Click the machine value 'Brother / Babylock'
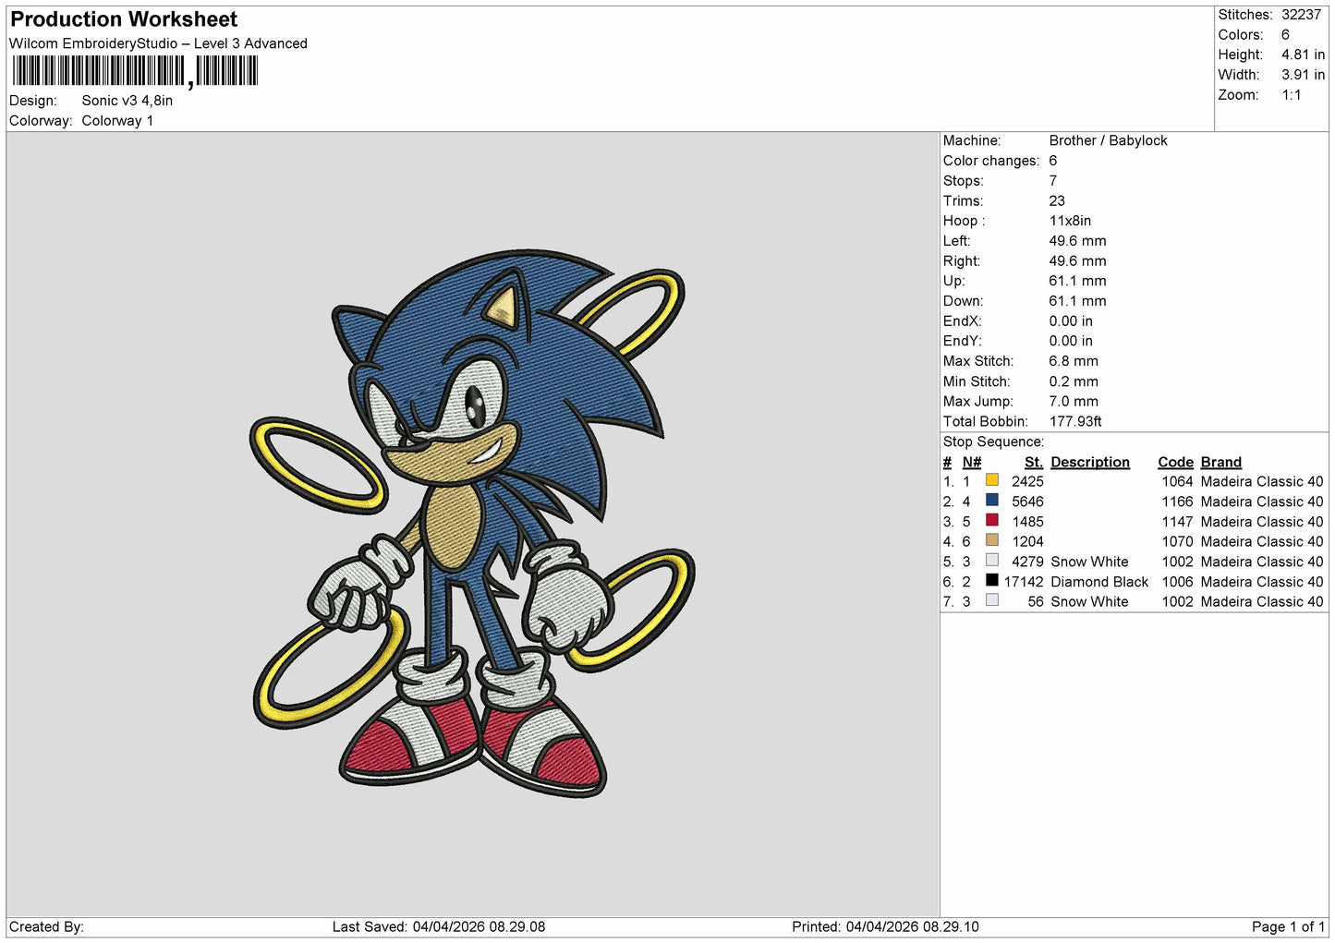Viewport: 1335px width, 943px height. (x=1108, y=140)
